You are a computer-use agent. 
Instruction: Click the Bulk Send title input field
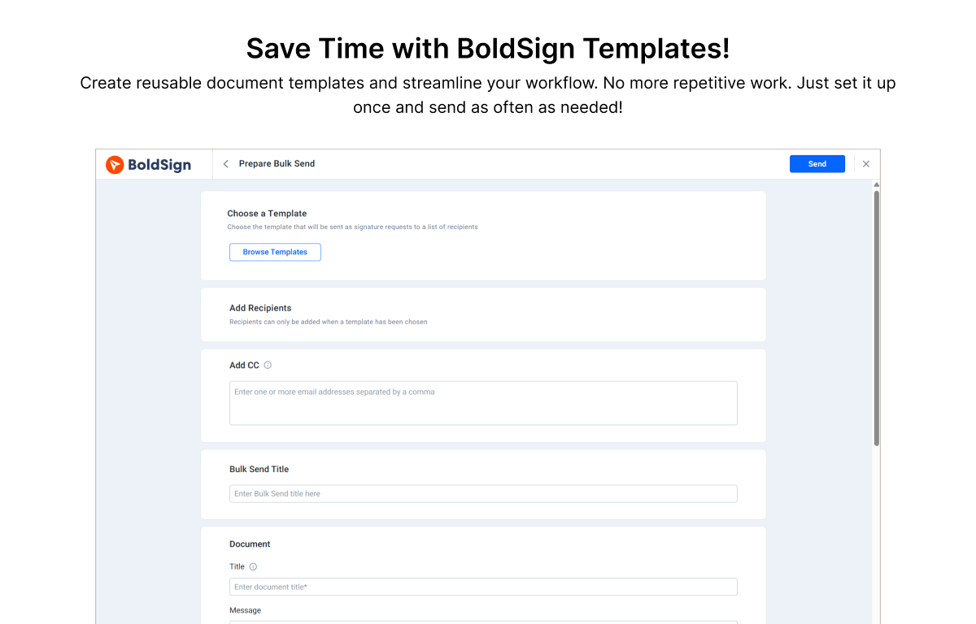tap(483, 494)
